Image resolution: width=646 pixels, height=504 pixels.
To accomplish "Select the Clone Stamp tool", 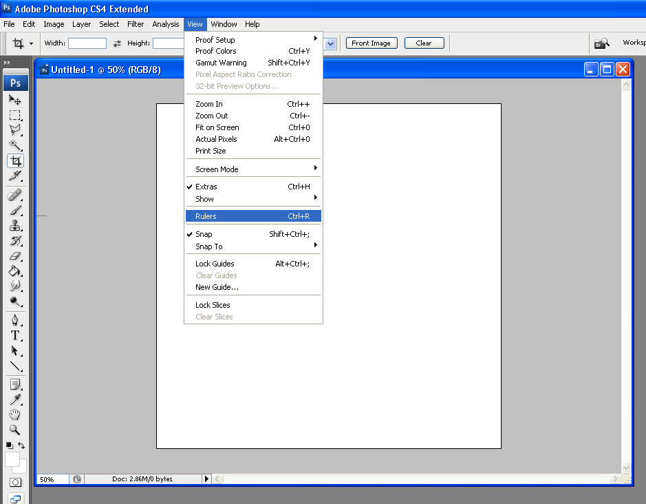I will click(x=15, y=226).
